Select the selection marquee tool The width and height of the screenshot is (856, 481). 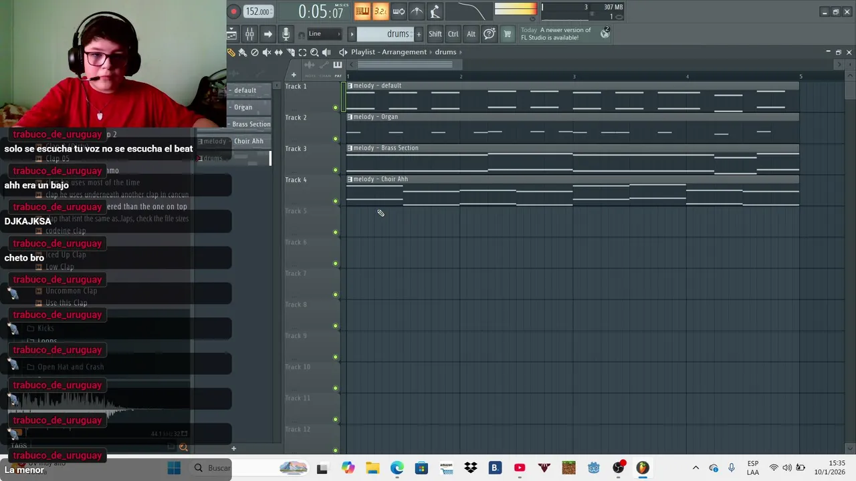tap(302, 52)
